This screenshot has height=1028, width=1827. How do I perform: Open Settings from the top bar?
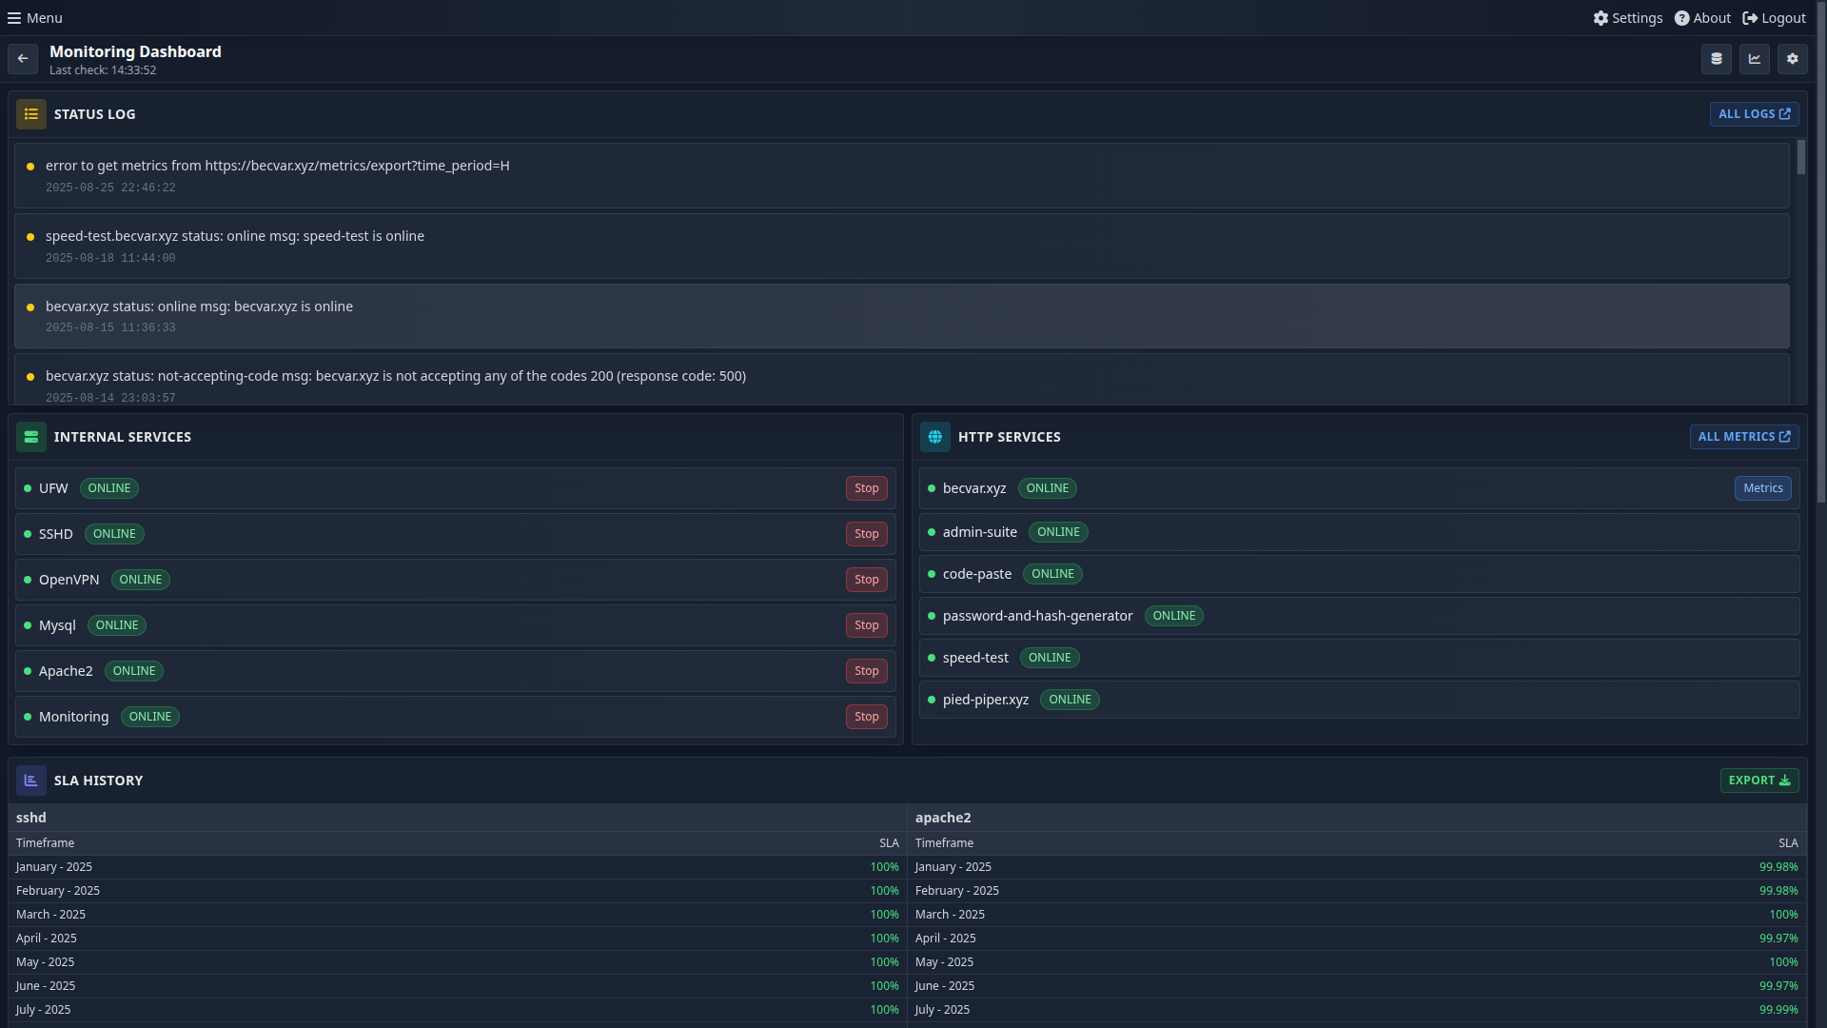pyautogui.click(x=1627, y=17)
